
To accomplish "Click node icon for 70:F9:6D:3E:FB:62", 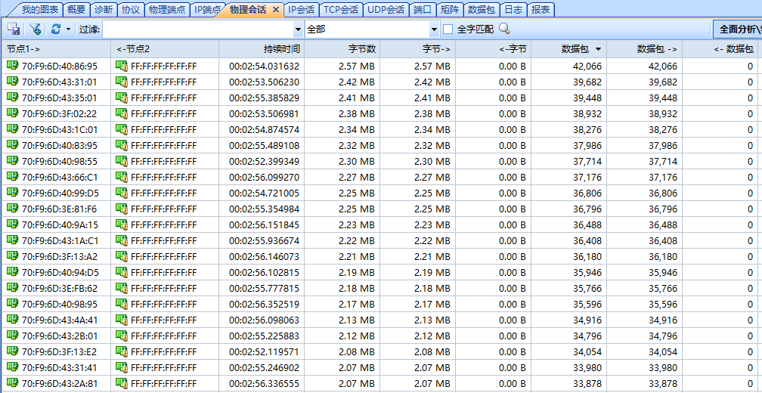I will 12,288.
